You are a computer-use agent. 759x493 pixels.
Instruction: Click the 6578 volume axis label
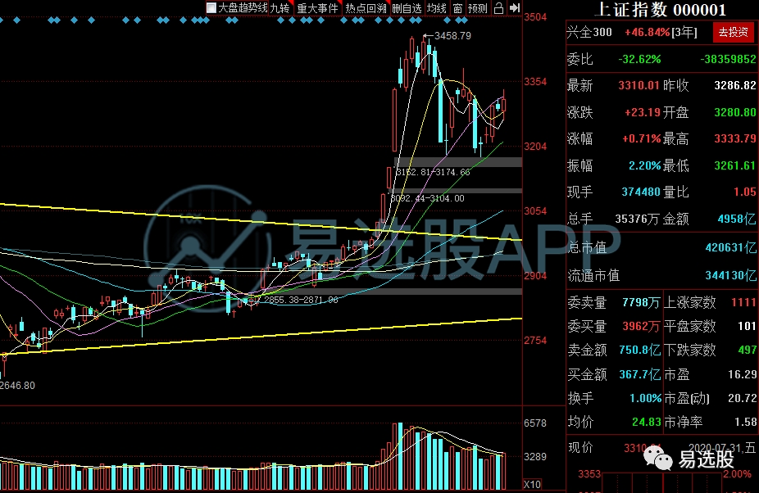click(535, 423)
